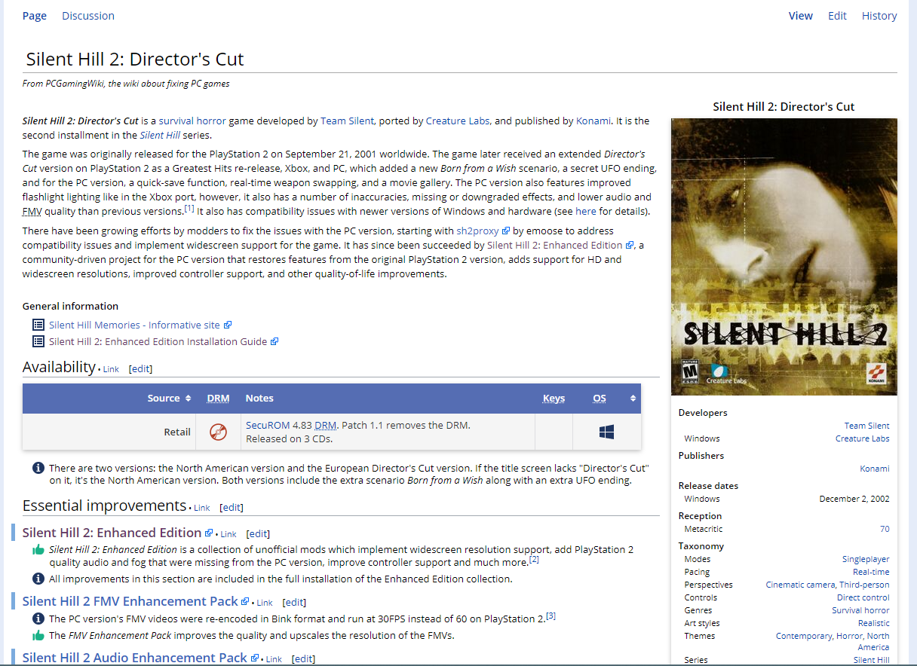The width and height of the screenshot is (917, 666).
Task: Open Singleplayer mode link in Taxonomy
Action: pos(866,559)
